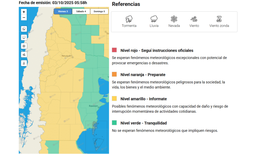277x155 pixels.
Task: Switch to the Sábado 4 tab
Action: 81,11
